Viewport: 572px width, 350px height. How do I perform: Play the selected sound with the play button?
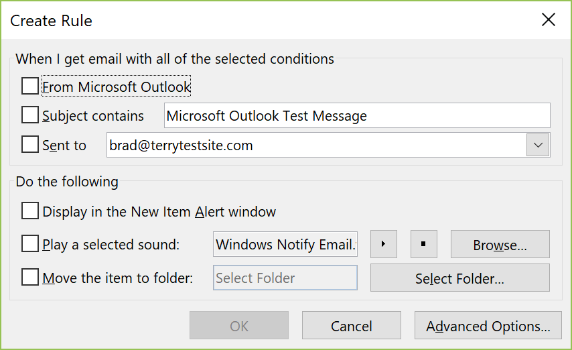pos(383,244)
